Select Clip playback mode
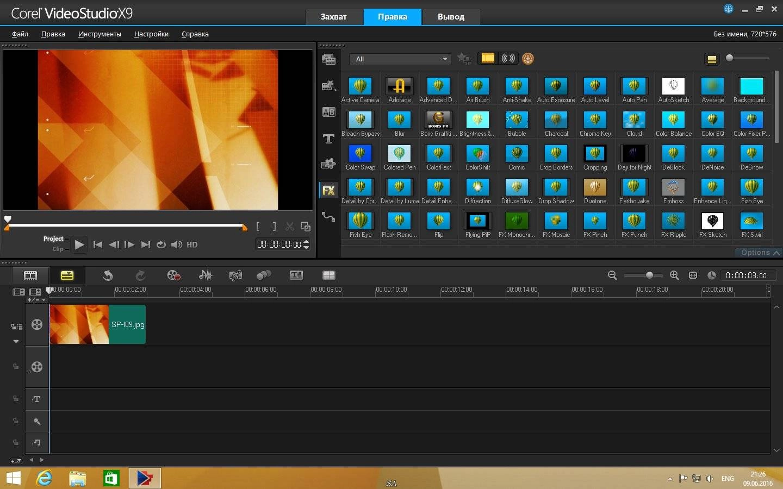Viewport: 783px width, 489px height. click(x=58, y=249)
